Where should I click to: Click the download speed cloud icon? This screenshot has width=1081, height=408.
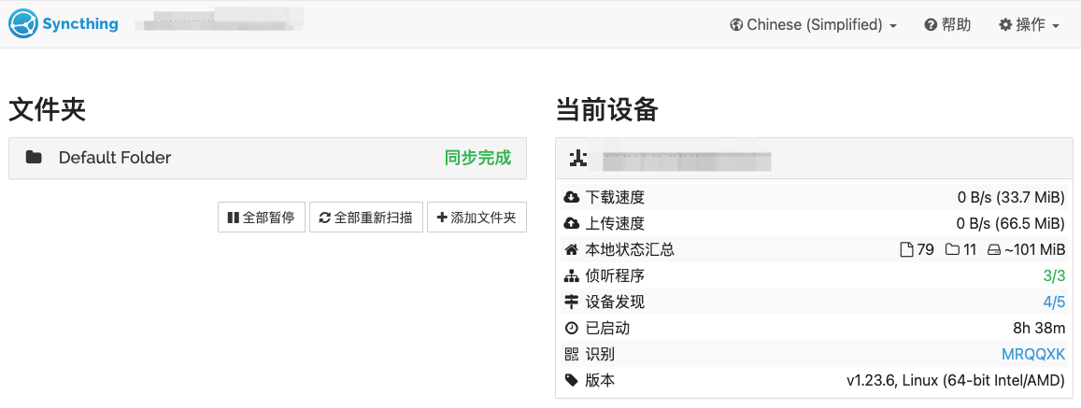point(572,198)
